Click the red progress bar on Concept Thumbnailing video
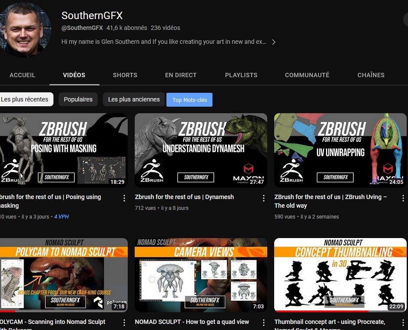Viewport: 408px width, 330px height. pyautogui.click(x=321, y=311)
